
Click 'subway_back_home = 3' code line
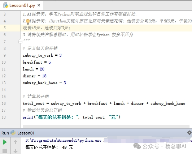[44, 83]
